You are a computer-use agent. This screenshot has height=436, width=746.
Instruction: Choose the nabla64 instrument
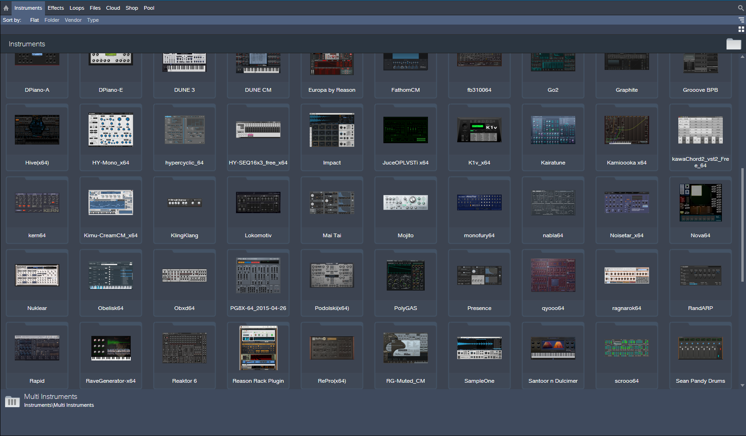(553, 210)
